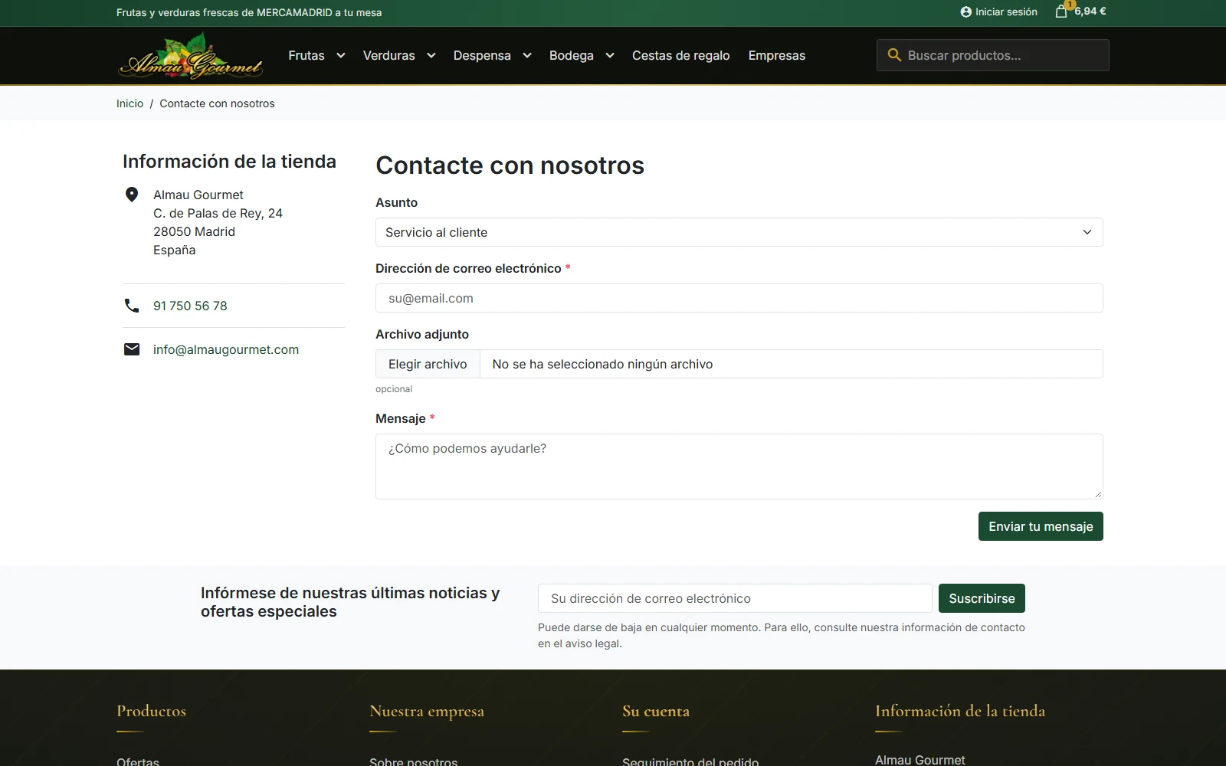Click the location pin icon
1226x766 pixels.
tap(132, 195)
